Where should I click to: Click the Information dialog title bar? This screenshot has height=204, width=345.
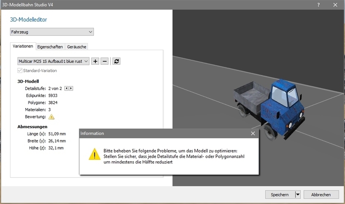(x=169, y=133)
